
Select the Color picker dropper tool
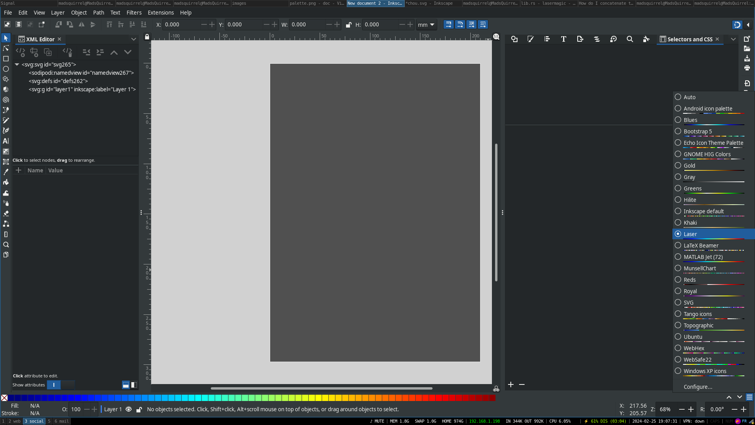point(6,172)
